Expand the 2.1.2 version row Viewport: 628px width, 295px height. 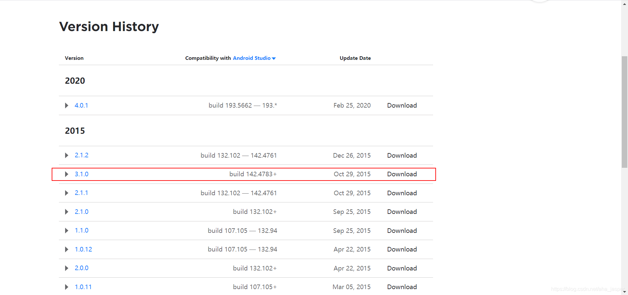(67, 155)
